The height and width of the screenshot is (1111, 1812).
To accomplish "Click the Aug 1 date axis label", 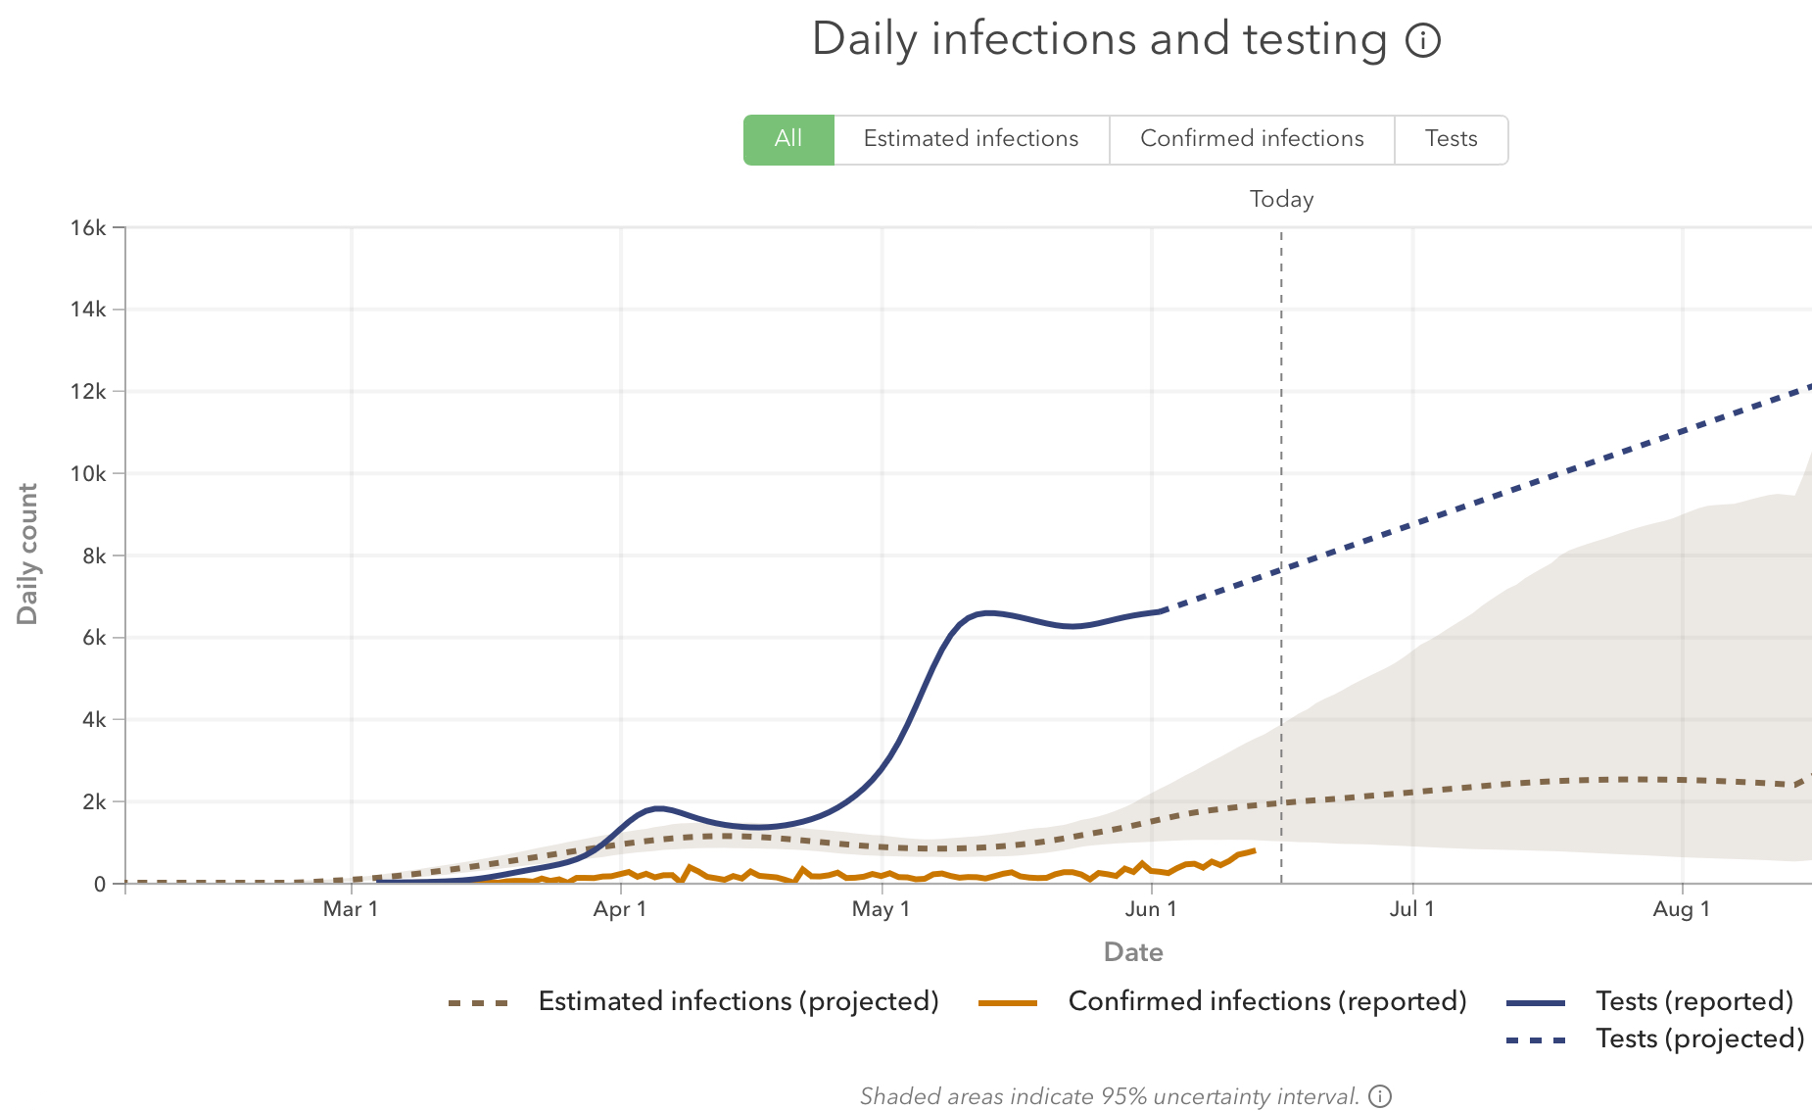I will coord(1682,909).
